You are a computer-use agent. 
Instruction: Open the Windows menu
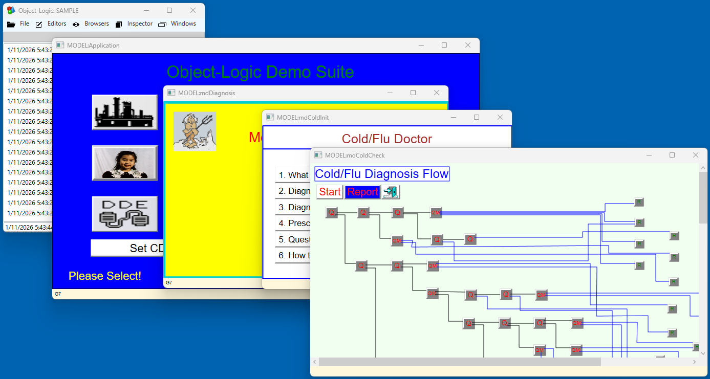point(178,24)
